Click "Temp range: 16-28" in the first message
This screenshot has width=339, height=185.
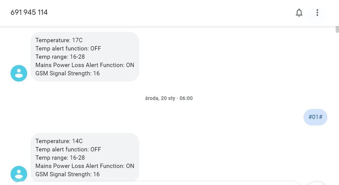click(60, 57)
